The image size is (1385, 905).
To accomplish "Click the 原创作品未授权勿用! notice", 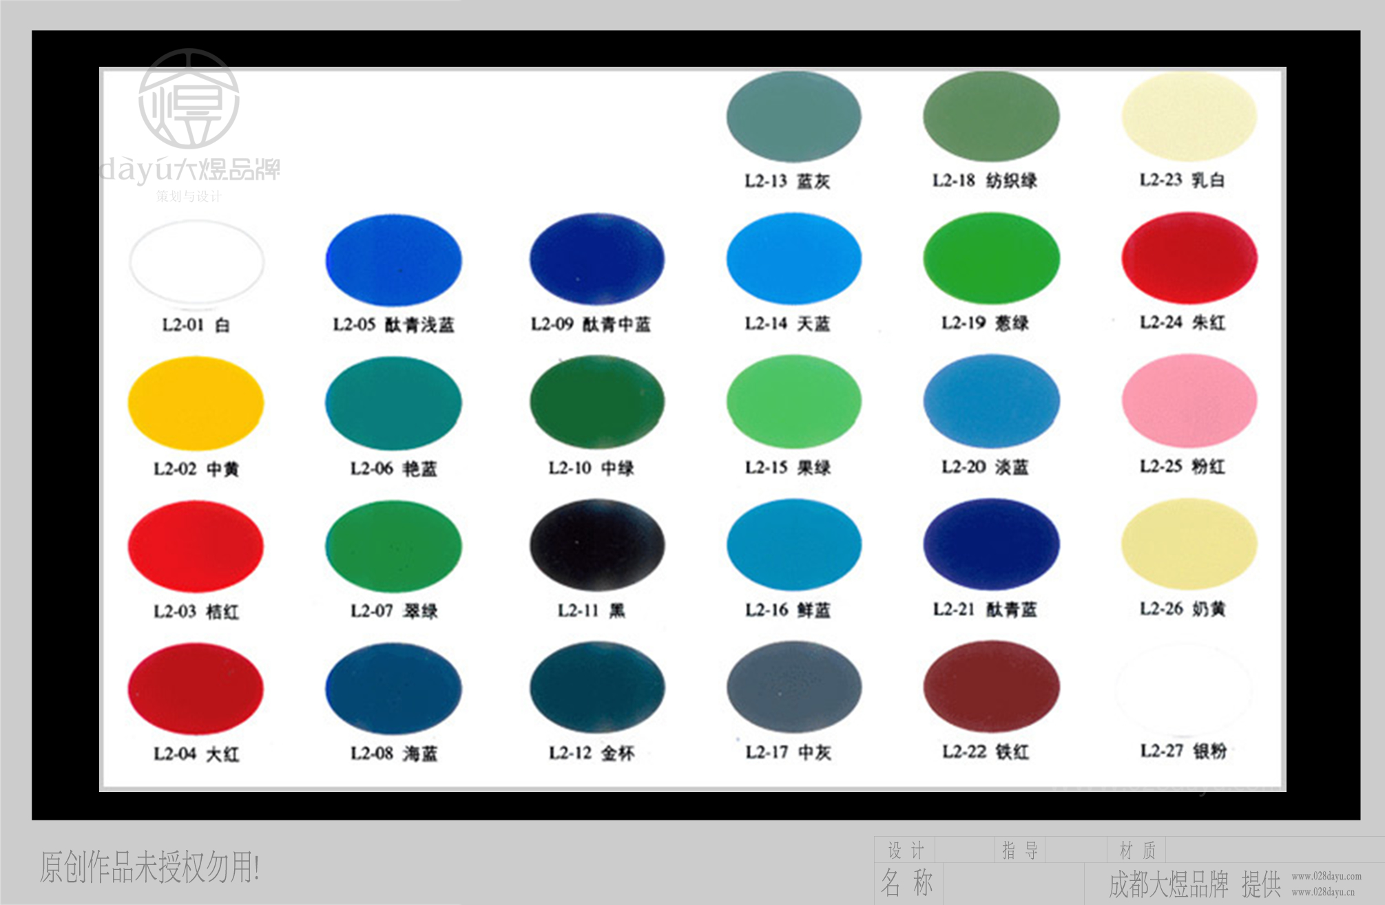I will [x=149, y=866].
